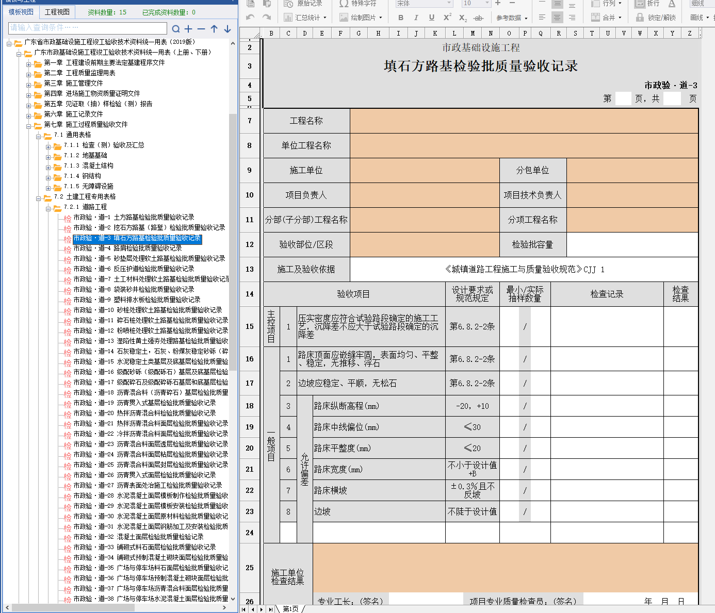Viewport: 715px width, 613px height.
Task: Click 资料数量: 15 label
Action: tap(107, 12)
